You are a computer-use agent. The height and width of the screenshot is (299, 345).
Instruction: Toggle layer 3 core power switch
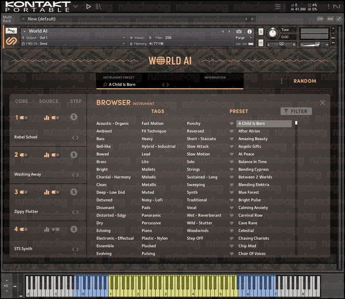click(24, 192)
